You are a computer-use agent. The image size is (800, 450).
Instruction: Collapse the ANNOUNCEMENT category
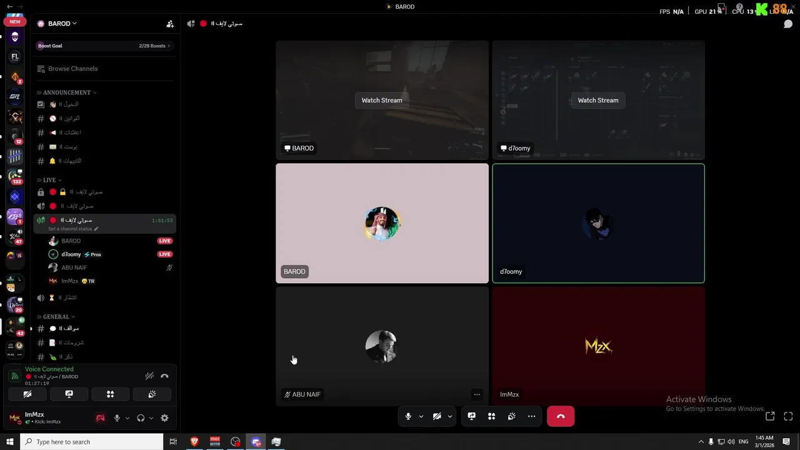(67, 92)
